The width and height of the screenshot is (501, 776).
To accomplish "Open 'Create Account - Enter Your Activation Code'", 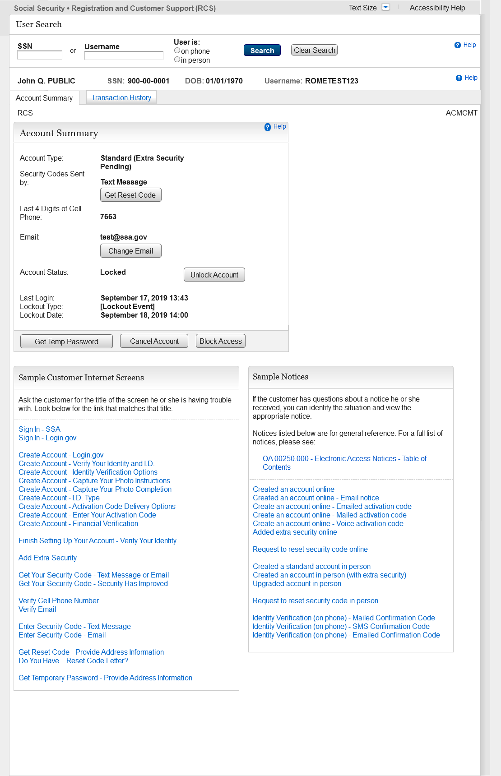I will pos(87,515).
